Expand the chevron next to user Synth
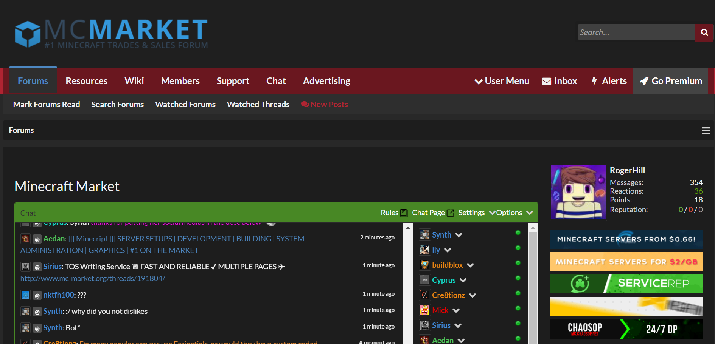 click(459, 235)
